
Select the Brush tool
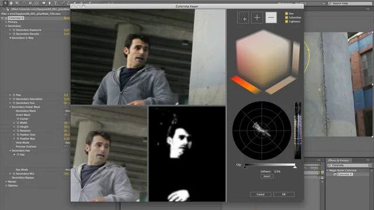pos(63,3)
